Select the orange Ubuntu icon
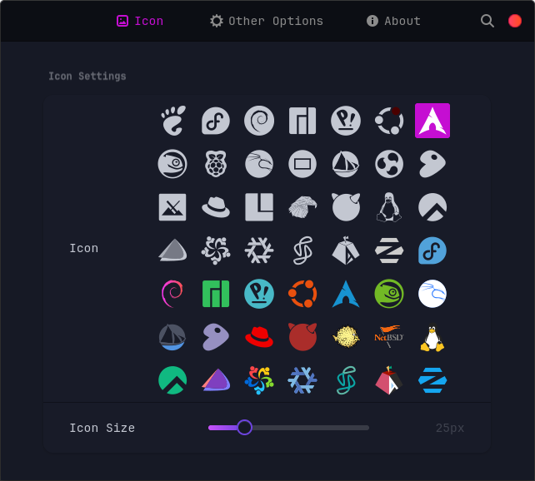 [x=302, y=294]
